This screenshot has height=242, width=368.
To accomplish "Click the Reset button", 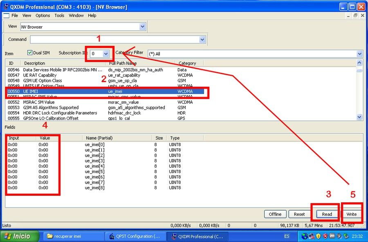I will [299, 214].
